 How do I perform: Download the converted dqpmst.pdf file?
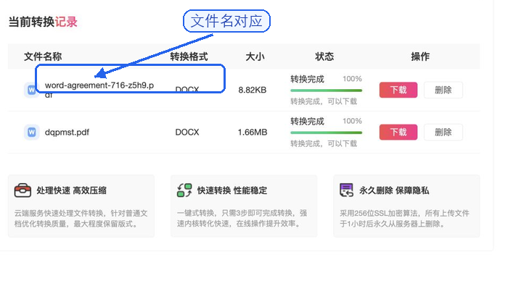pyautogui.click(x=398, y=133)
